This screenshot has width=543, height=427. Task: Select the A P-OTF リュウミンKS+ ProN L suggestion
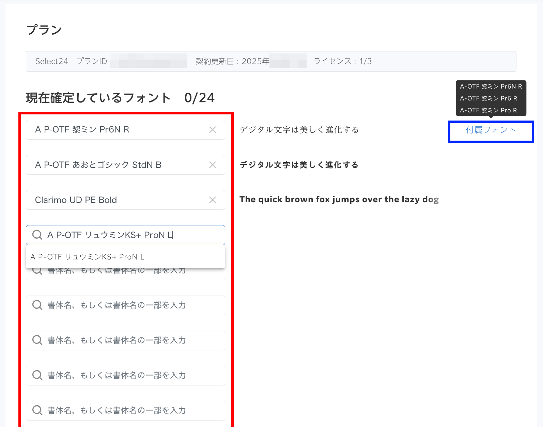[125, 257]
